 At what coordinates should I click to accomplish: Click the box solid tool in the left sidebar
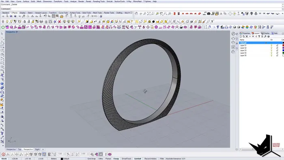pos(2,84)
